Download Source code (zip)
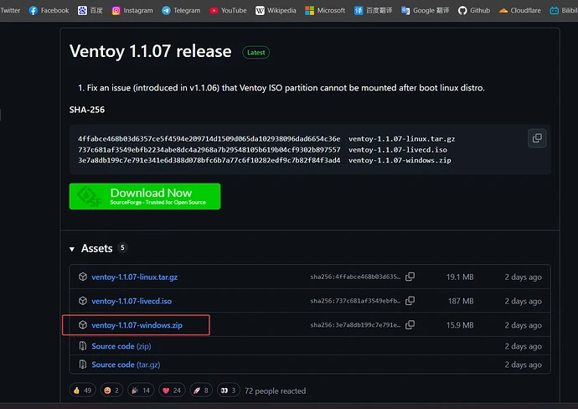Viewport: 578px width, 409px height. 121,345
